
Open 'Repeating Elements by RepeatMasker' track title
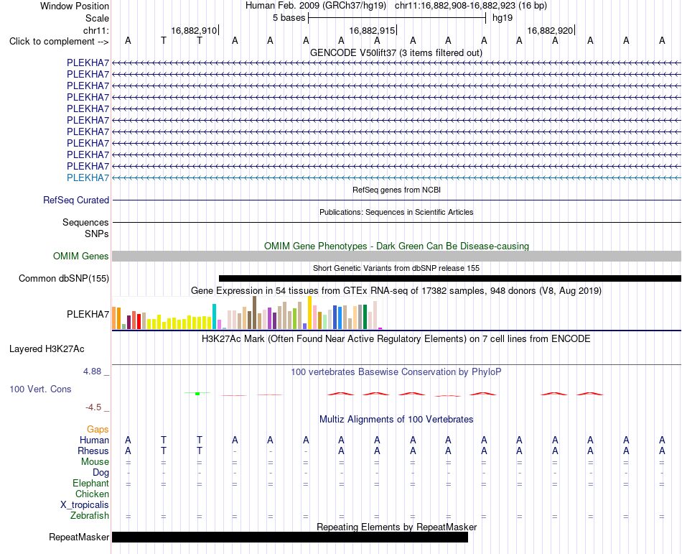397,527
